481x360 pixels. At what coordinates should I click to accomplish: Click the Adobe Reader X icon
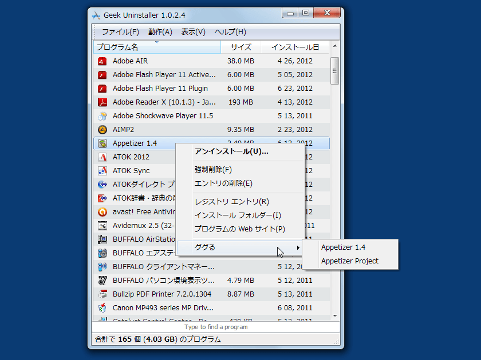click(x=102, y=102)
